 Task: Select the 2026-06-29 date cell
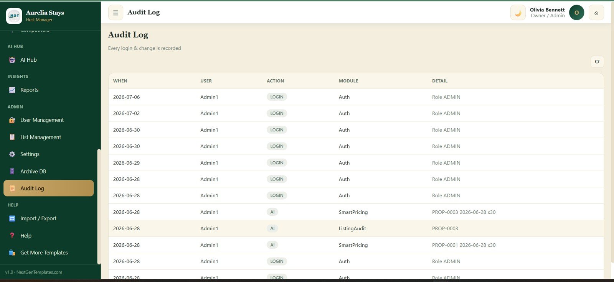pyautogui.click(x=127, y=163)
